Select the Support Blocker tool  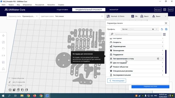pyautogui.click(x=3, y=69)
